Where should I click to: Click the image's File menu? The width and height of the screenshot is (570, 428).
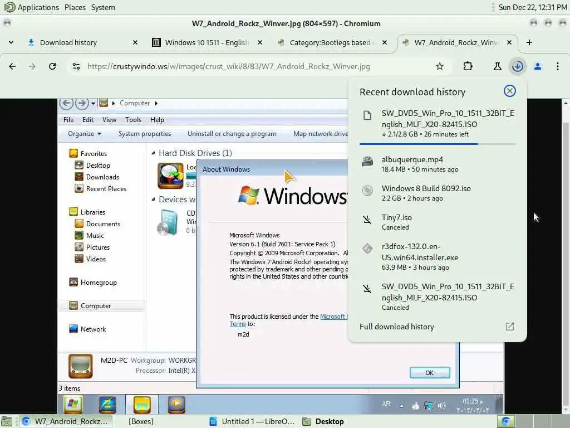pos(68,120)
